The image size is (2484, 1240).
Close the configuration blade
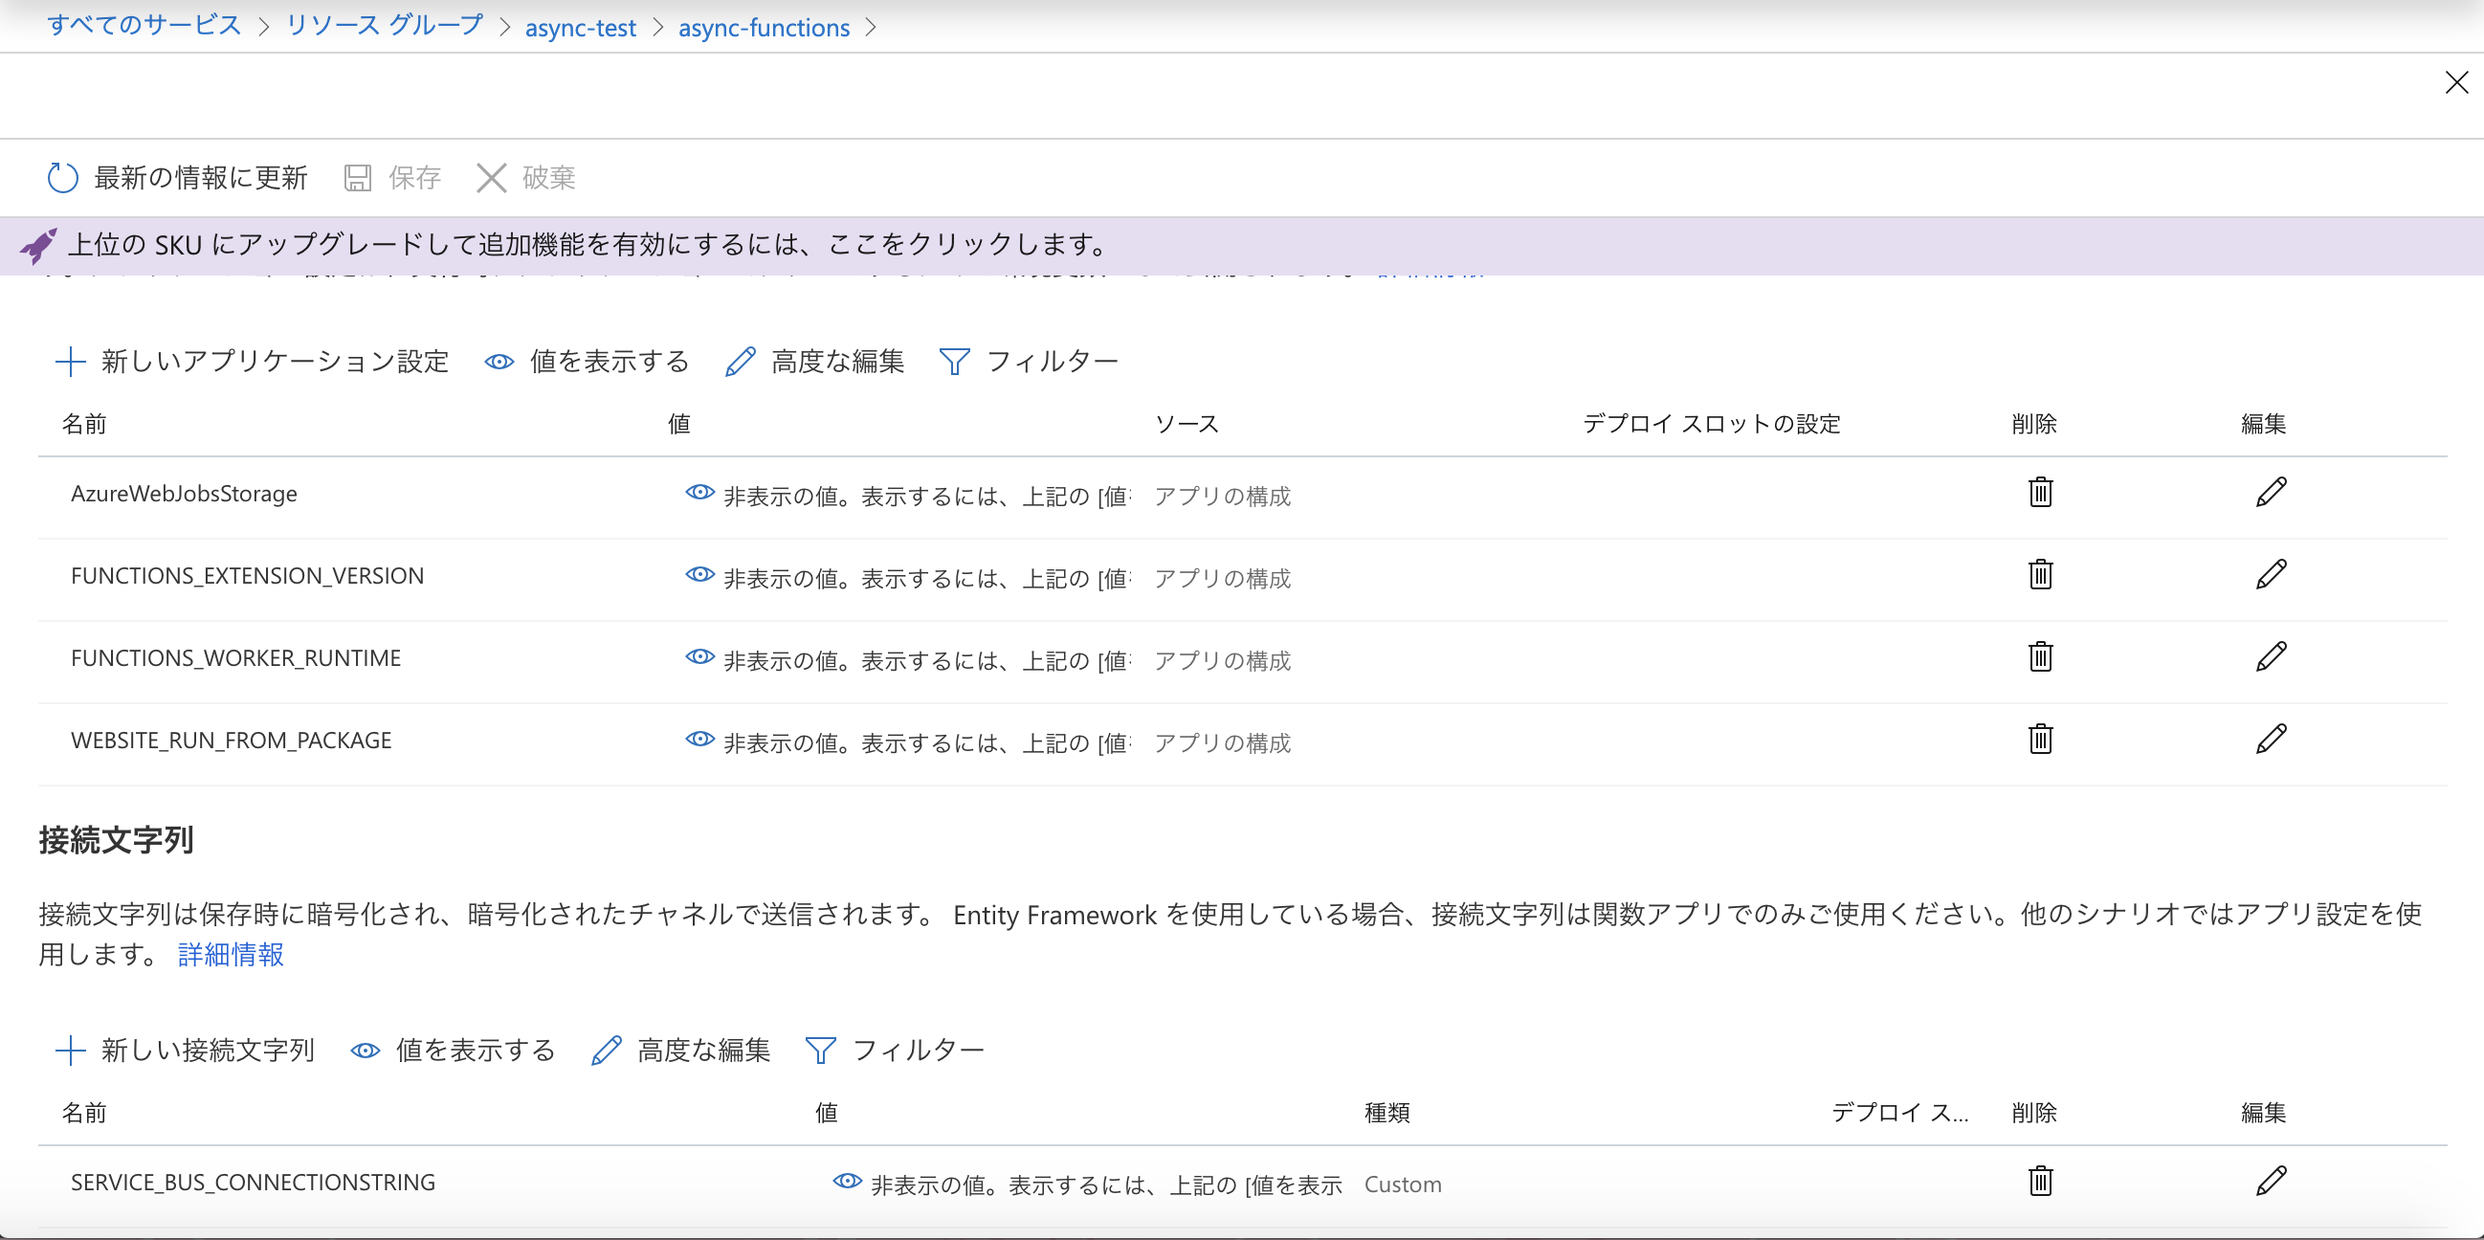click(2456, 83)
